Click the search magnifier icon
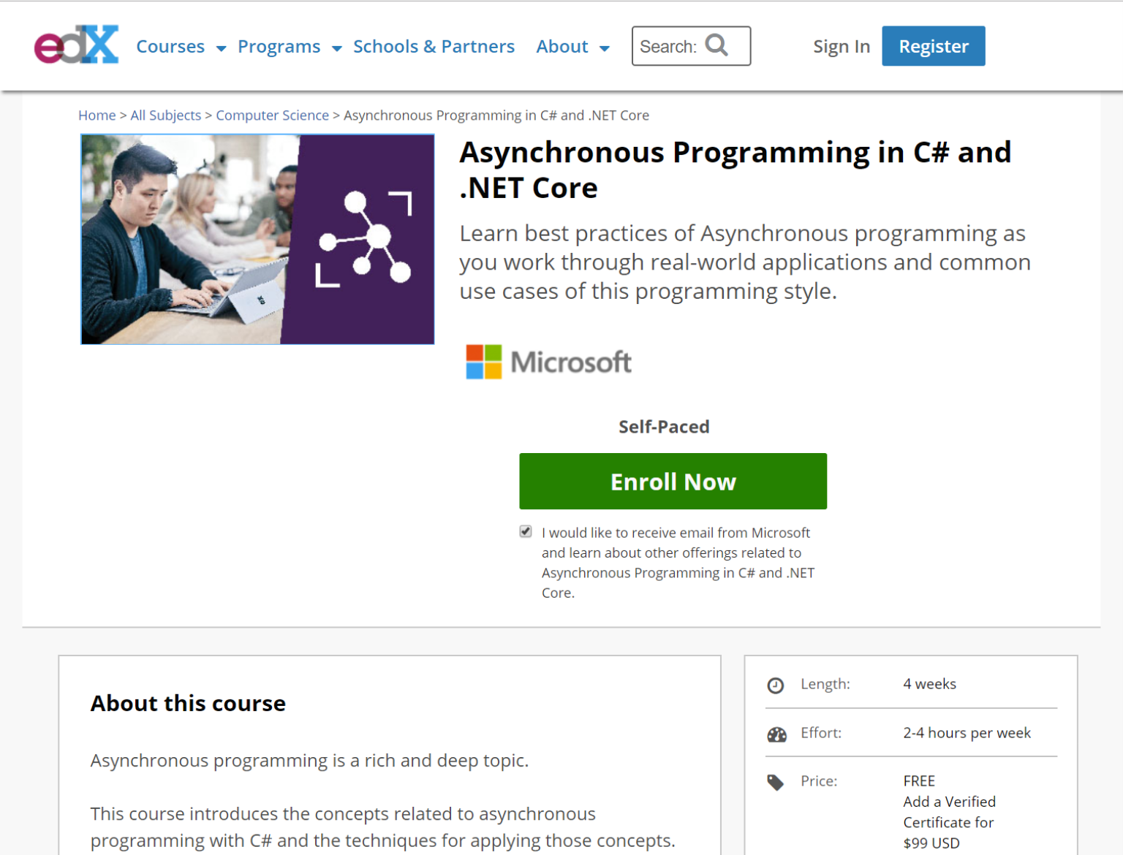This screenshot has height=855, width=1123. pos(716,45)
